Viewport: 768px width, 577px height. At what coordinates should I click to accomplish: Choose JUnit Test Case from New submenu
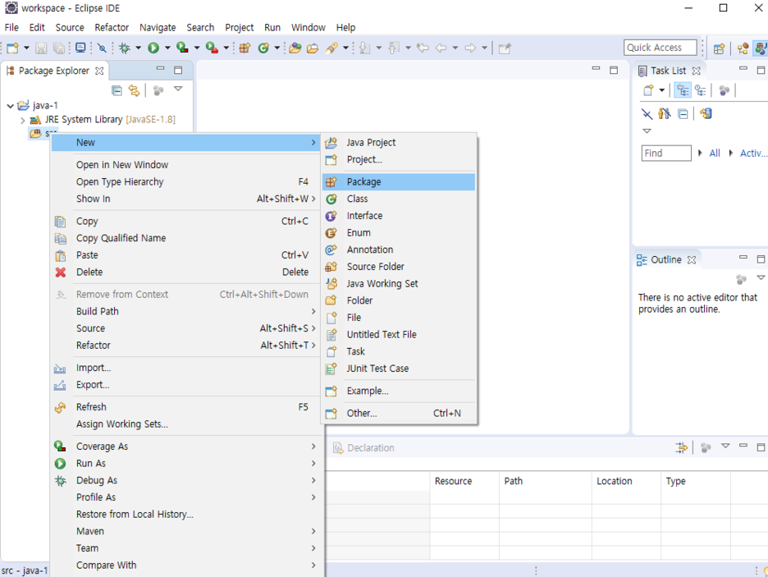(399, 369)
